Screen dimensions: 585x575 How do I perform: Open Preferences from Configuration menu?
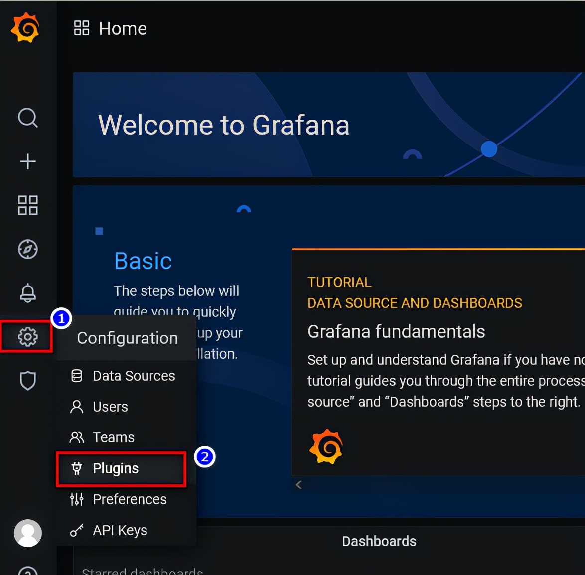pos(126,499)
